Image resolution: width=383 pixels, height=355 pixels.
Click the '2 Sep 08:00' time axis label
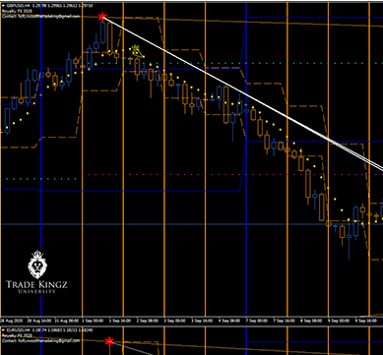pos(147,320)
